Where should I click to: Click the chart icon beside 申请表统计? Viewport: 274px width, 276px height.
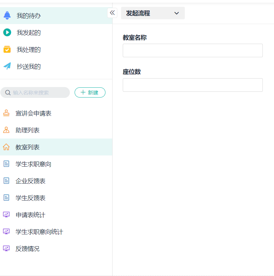[6, 215]
